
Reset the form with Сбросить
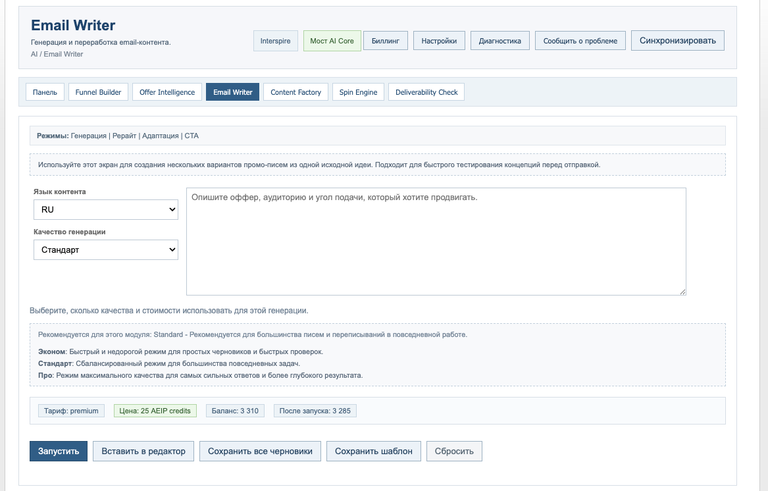click(x=454, y=451)
